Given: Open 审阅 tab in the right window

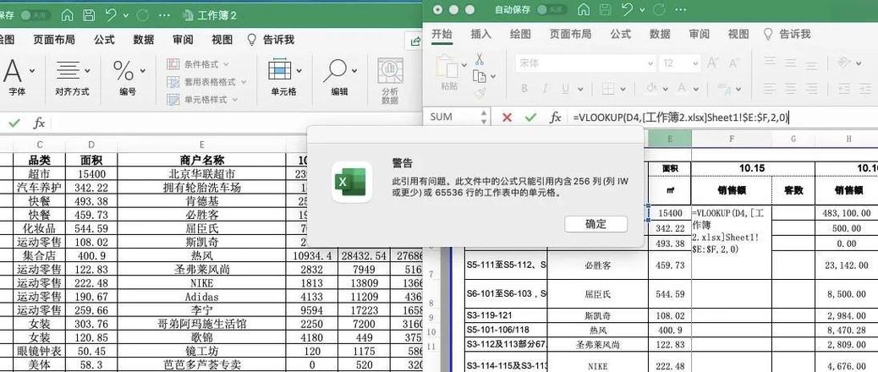Looking at the screenshot, I should tap(699, 34).
